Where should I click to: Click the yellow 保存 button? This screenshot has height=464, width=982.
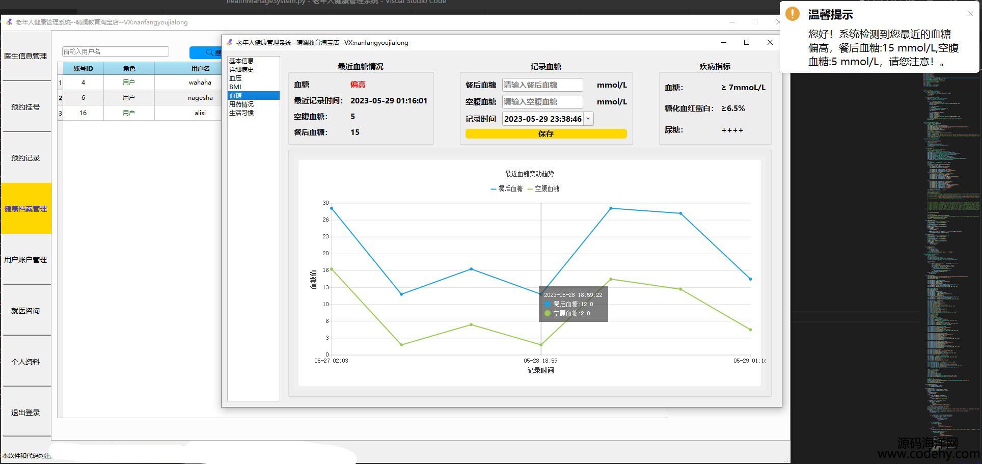[x=545, y=134]
